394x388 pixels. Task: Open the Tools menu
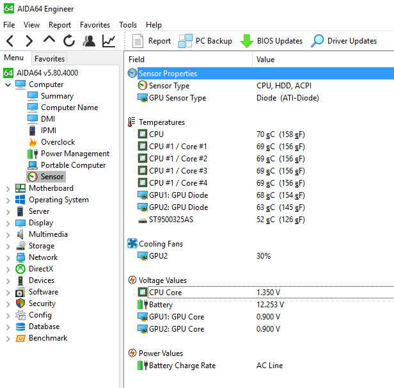click(128, 25)
